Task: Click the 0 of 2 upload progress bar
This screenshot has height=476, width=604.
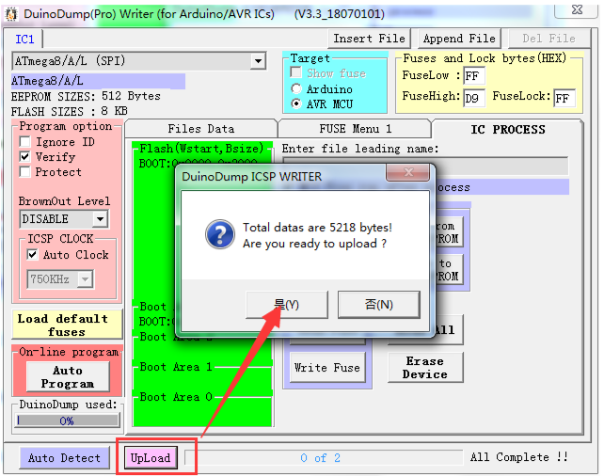Action: pos(324,458)
